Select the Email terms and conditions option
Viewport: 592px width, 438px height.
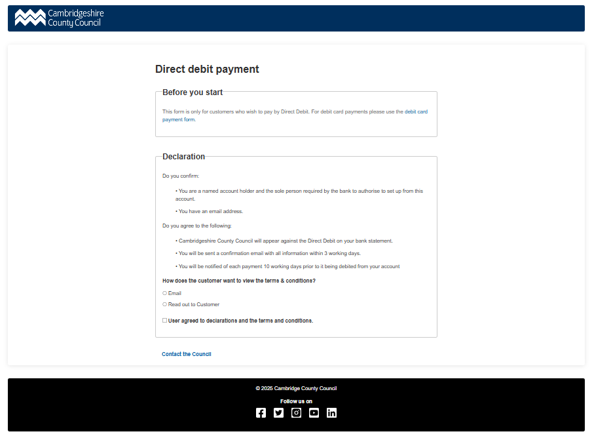pos(164,293)
